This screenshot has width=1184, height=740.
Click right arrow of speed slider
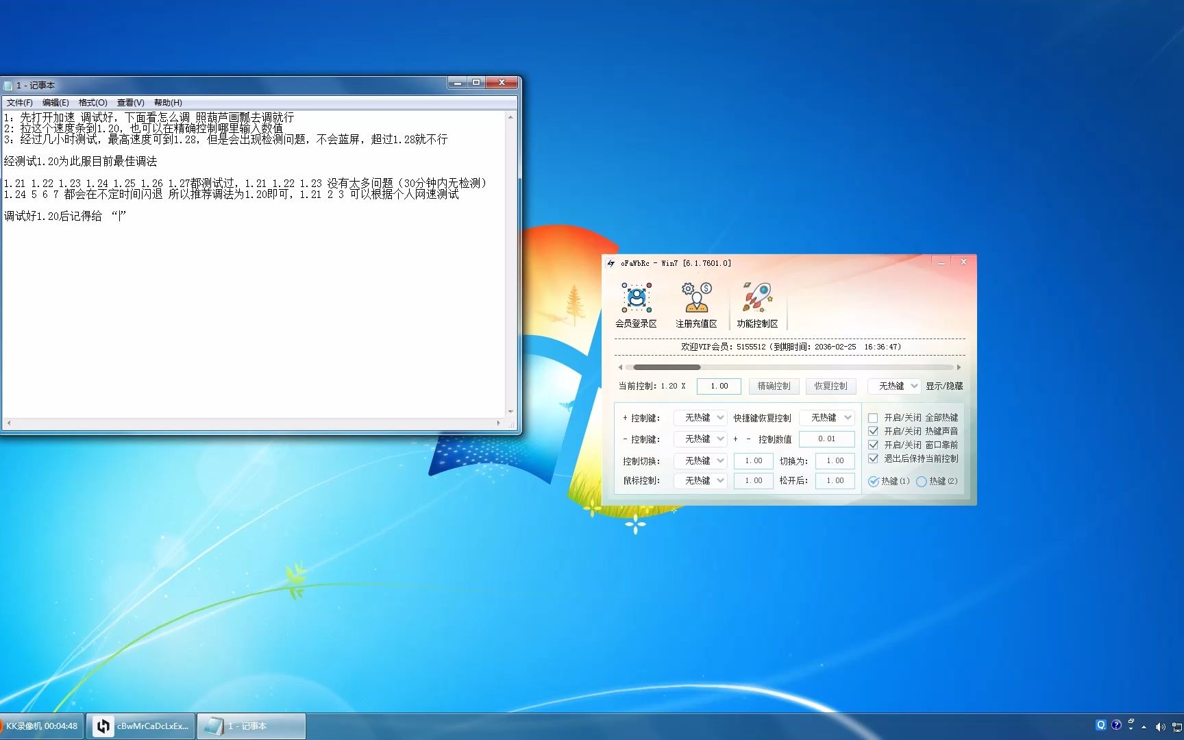pyautogui.click(x=959, y=367)
